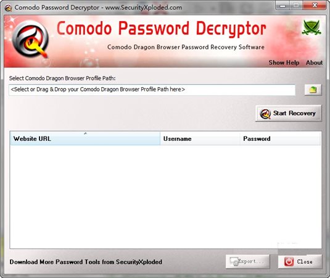
Task: Click the folder browse icon beside path field
Action: click(313, 90)
